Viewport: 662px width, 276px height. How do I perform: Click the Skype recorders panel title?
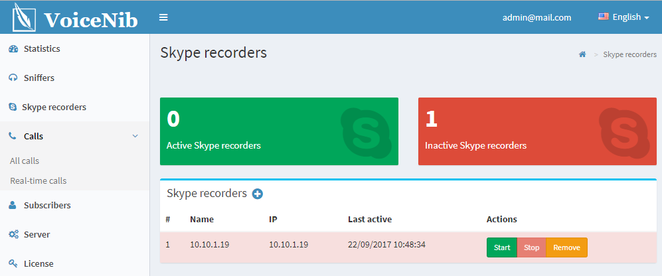click(x=207, y=193)
